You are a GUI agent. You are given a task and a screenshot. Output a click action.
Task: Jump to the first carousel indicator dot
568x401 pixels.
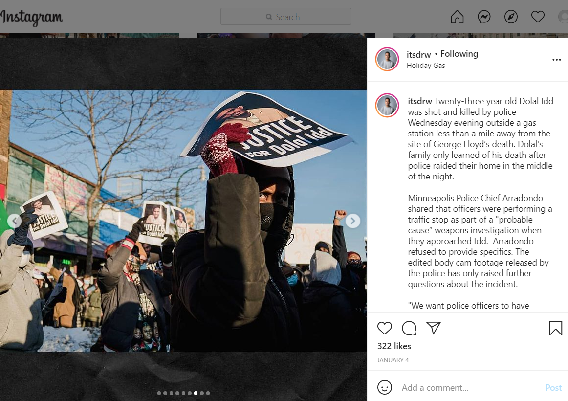[159, 393]
